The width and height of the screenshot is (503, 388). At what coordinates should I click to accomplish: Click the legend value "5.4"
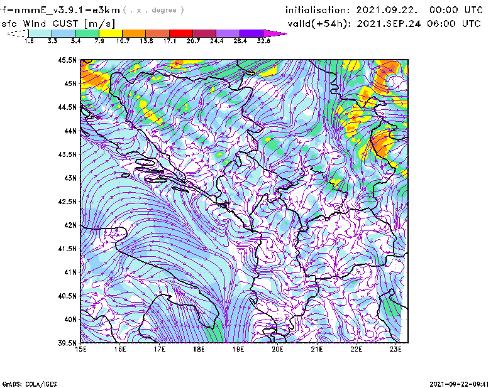[75, 41]
